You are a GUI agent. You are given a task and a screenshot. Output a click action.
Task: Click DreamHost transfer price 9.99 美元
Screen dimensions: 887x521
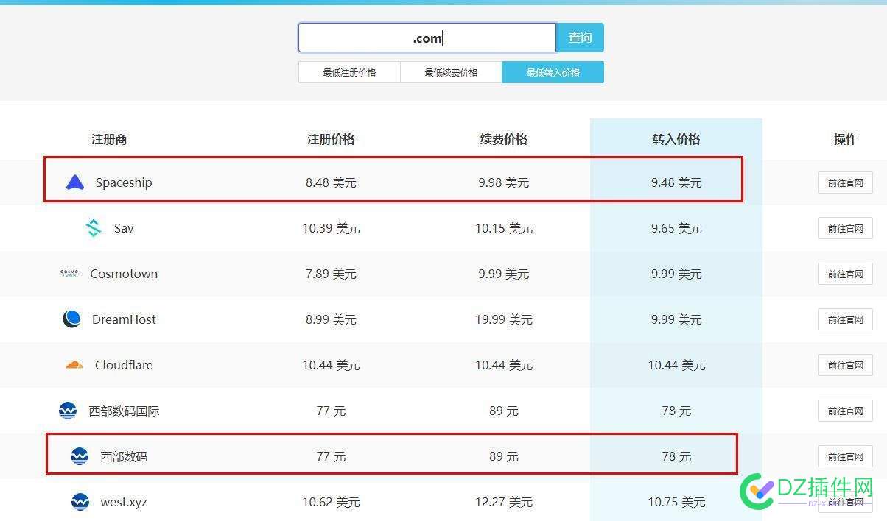(676, 319)
